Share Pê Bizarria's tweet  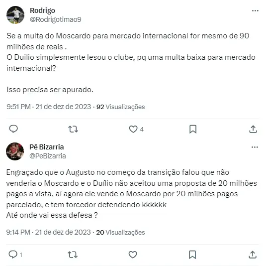[253, 255]
